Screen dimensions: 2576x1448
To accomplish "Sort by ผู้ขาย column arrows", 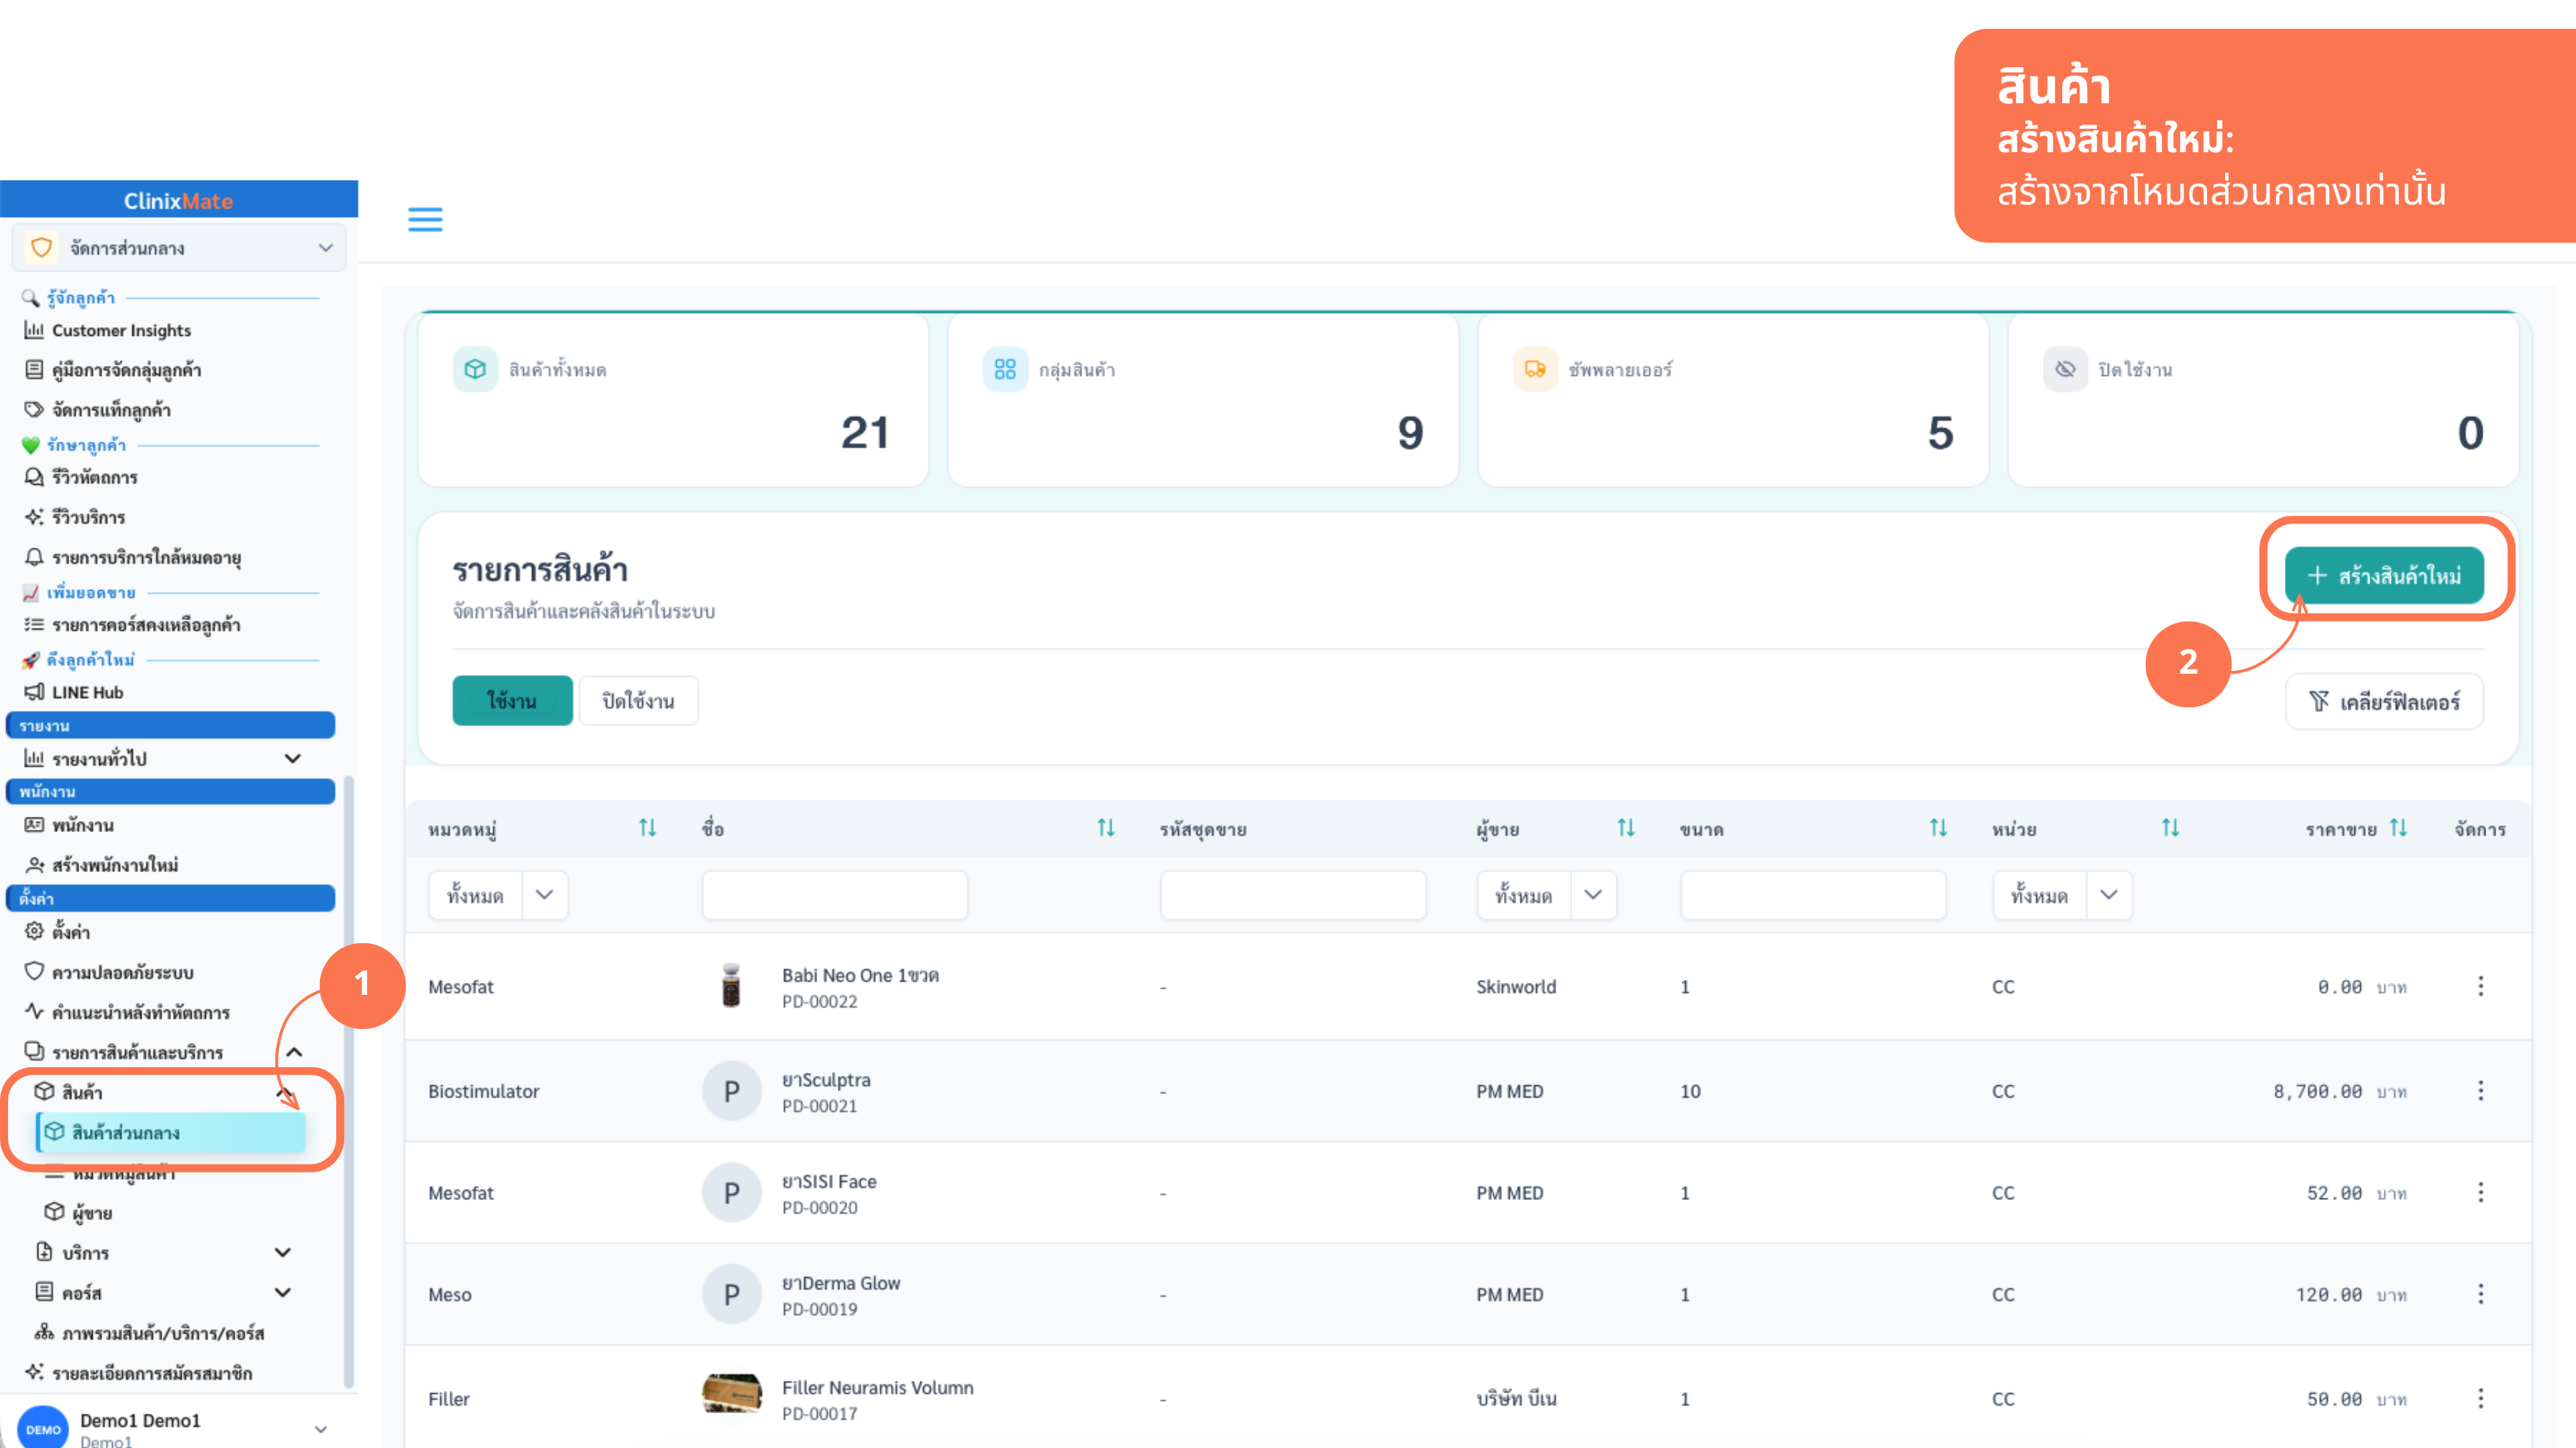I will (x=1626, y=827).
